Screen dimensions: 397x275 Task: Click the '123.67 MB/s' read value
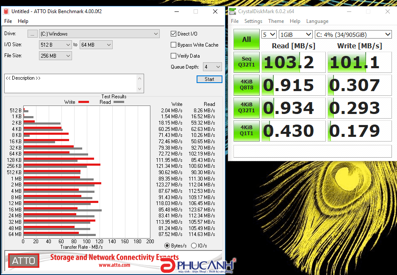202,210
